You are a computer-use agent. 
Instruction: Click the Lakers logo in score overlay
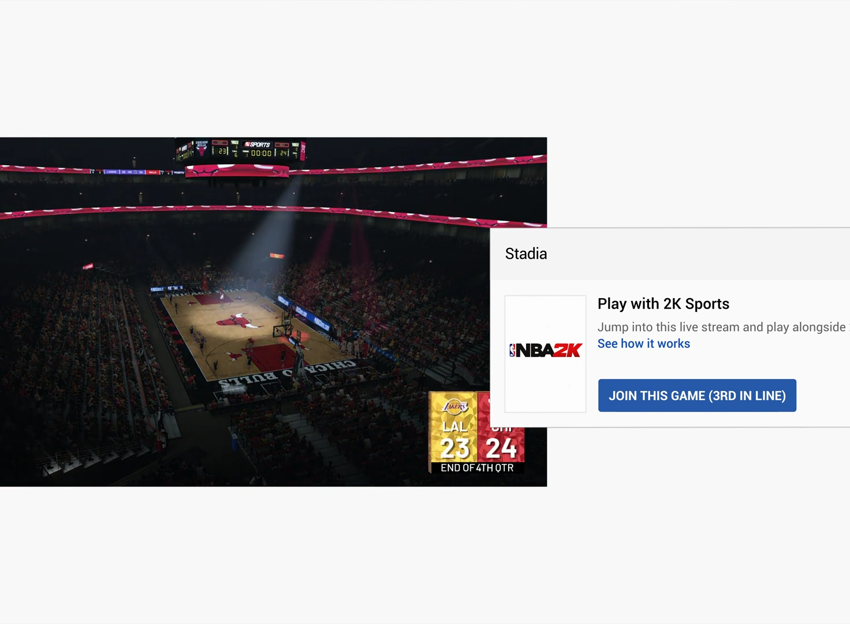(x=455, y=407)
